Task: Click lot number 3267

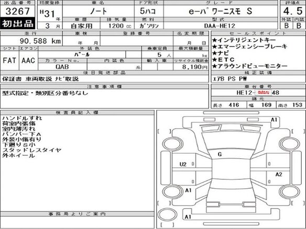Action: (18, 12)
